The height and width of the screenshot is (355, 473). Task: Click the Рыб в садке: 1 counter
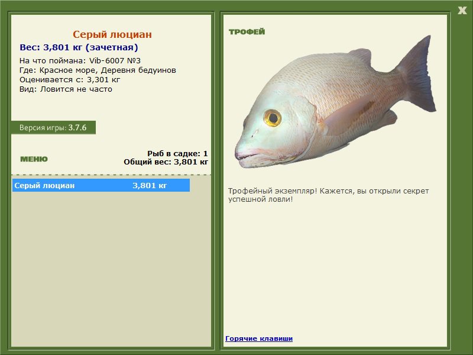coord(177,154)
